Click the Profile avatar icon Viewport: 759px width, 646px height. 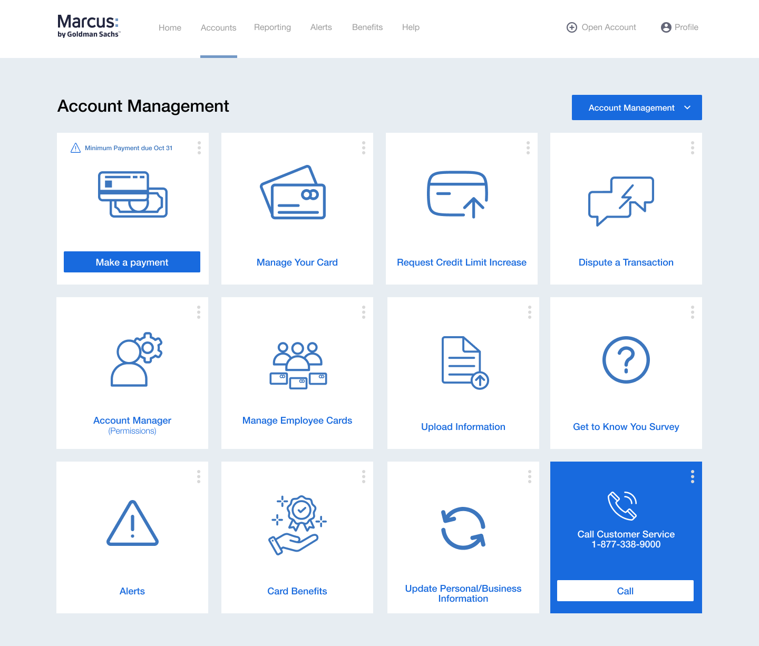pos(666,27)
